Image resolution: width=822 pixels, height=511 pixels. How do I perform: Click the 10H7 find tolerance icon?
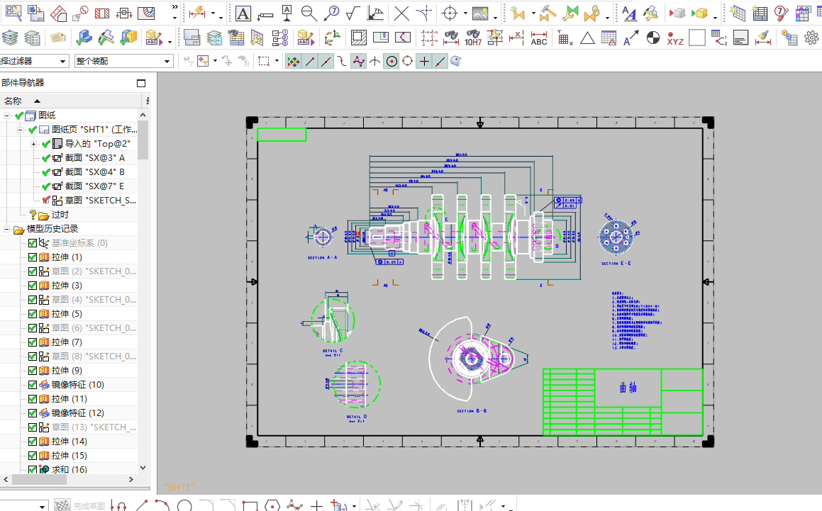pos(473,38)
